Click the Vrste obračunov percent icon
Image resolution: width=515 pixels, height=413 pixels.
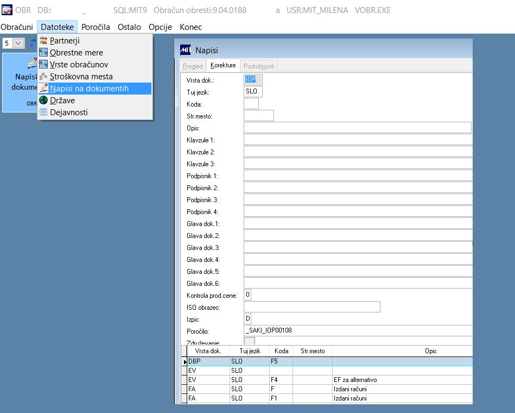[x=43, y=65]
